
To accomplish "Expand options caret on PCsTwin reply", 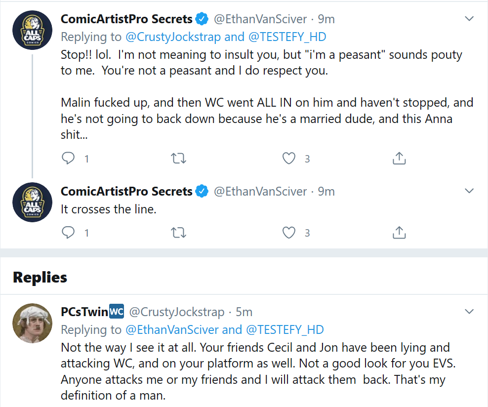I will (469, 311).
